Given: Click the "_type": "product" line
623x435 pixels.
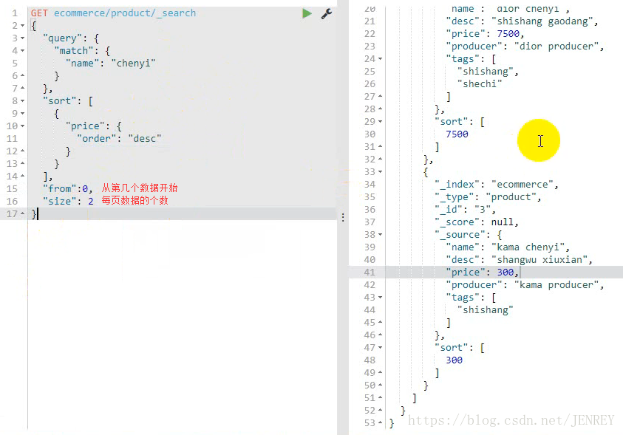Looking at the screenshot, I should (488, 197).
